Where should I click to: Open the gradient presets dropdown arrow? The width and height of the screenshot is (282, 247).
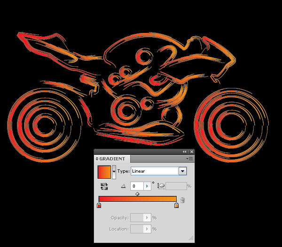[x=114, y=172]
